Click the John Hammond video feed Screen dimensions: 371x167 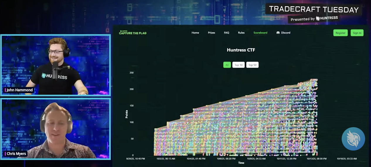coord(55,65)
